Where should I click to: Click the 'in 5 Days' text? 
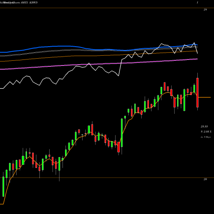(206, 137)
